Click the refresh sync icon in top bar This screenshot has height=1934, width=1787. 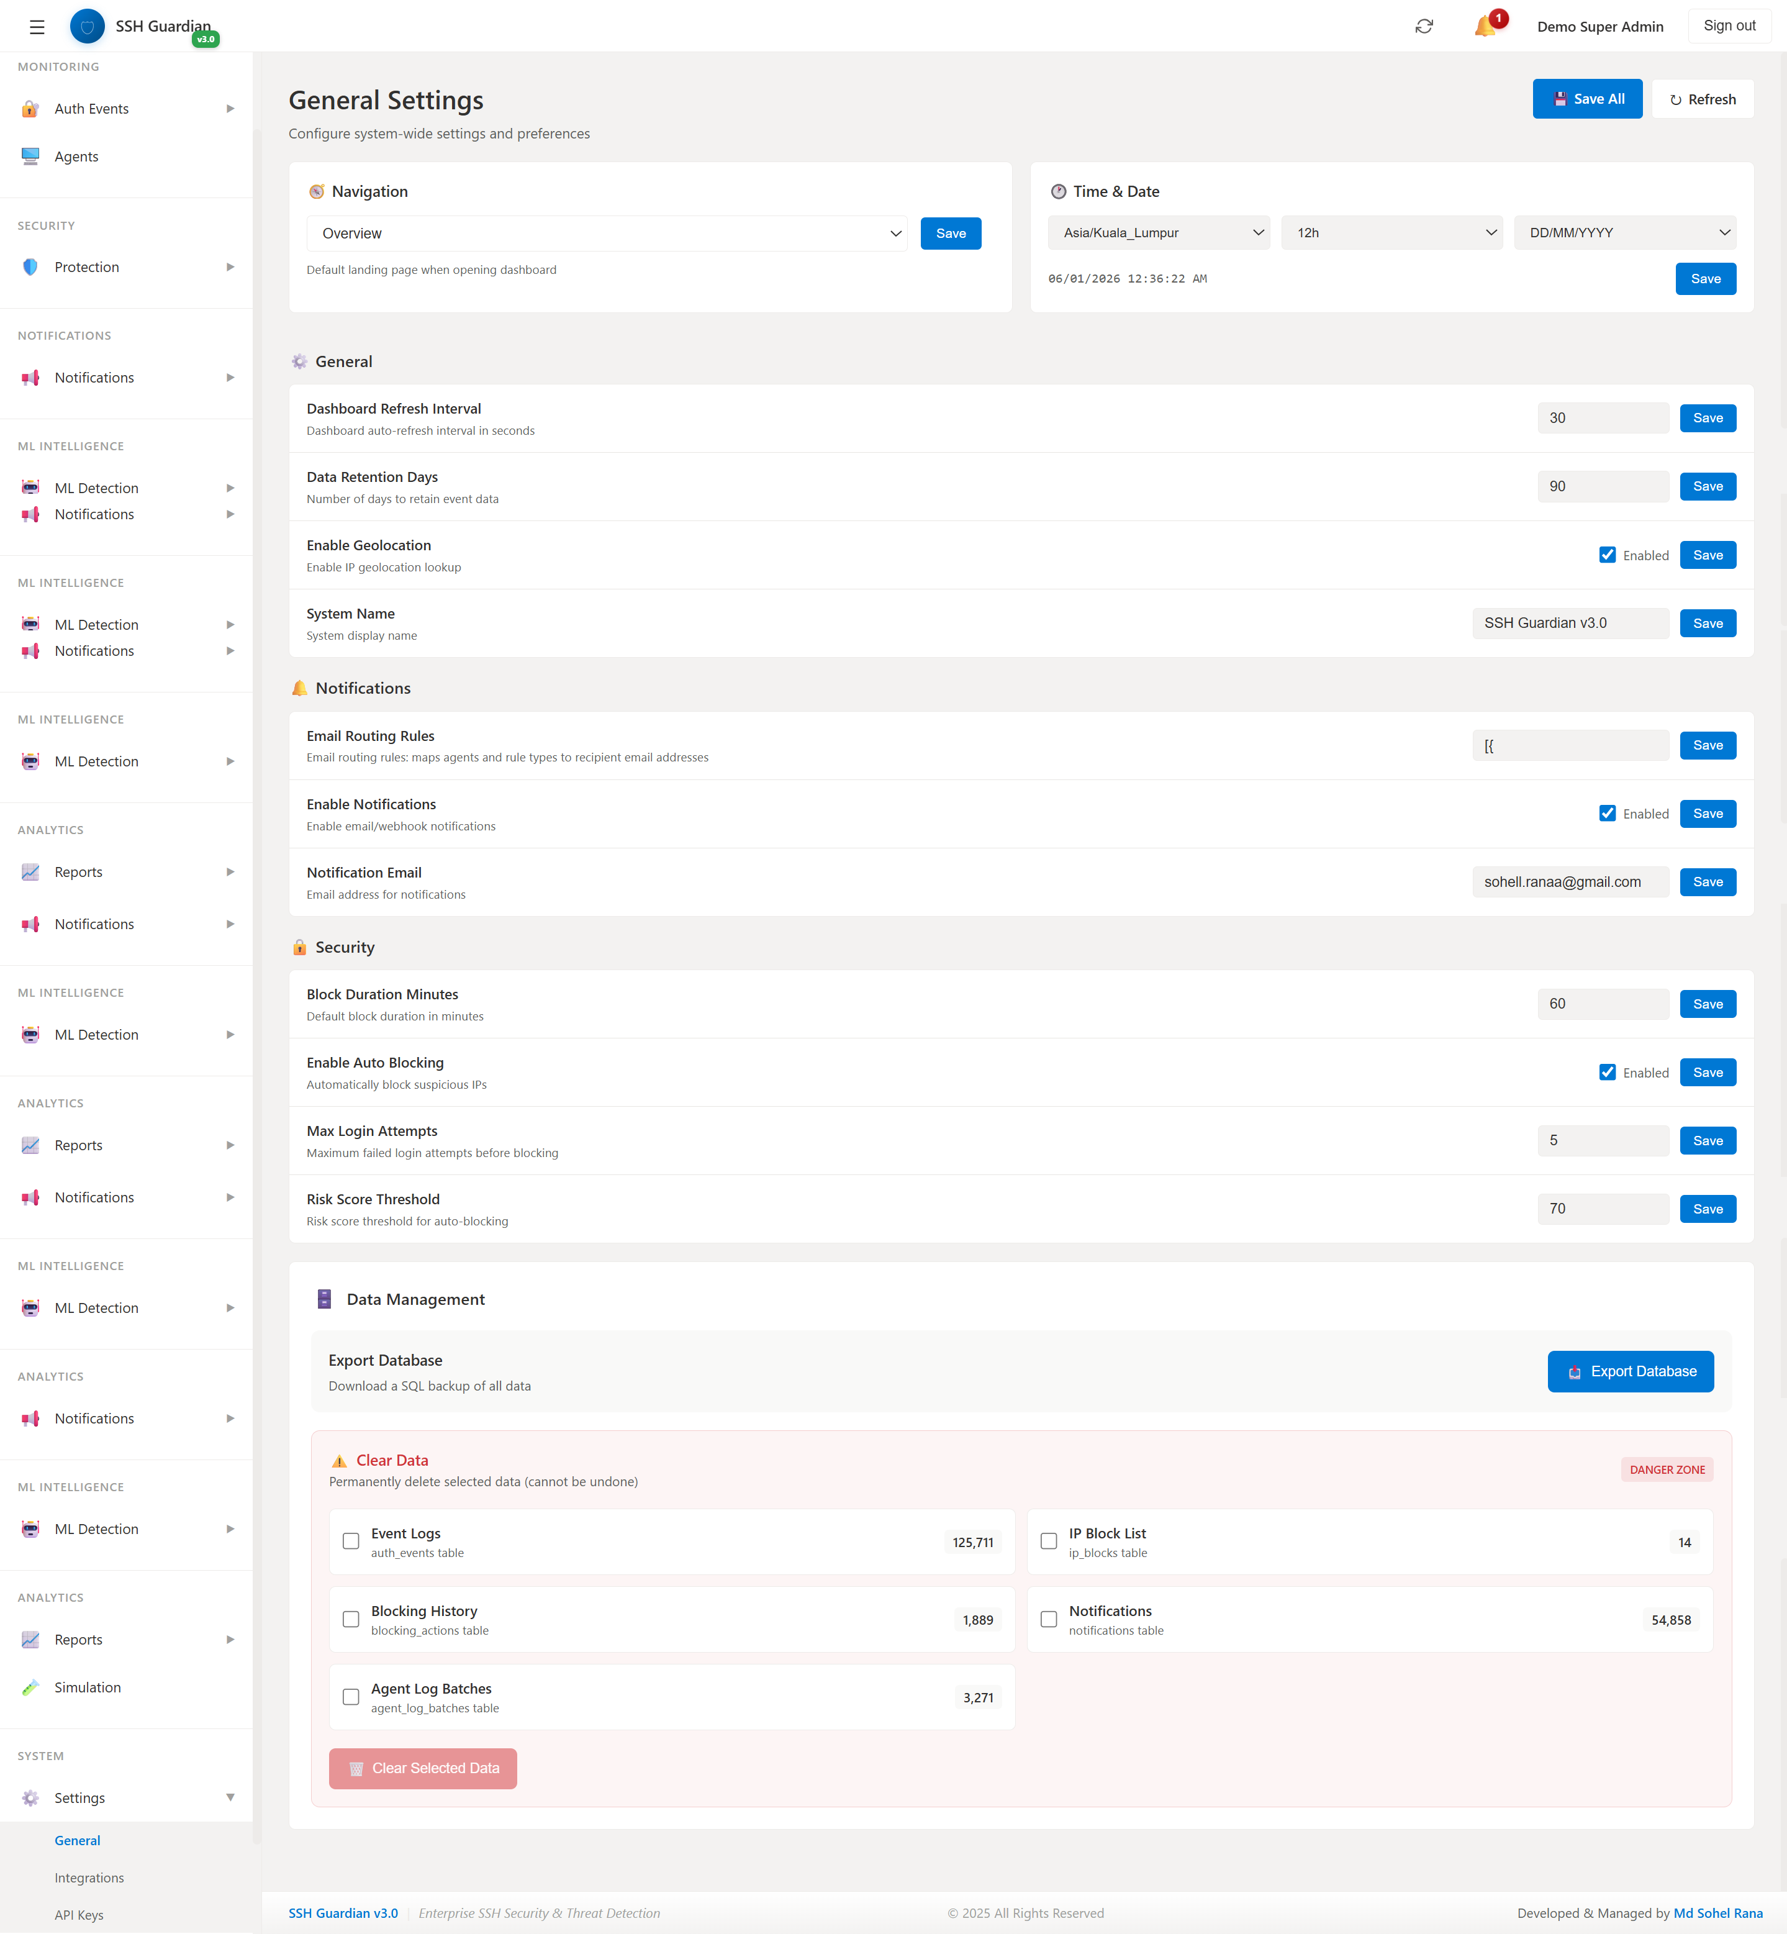click(1423, 26)
